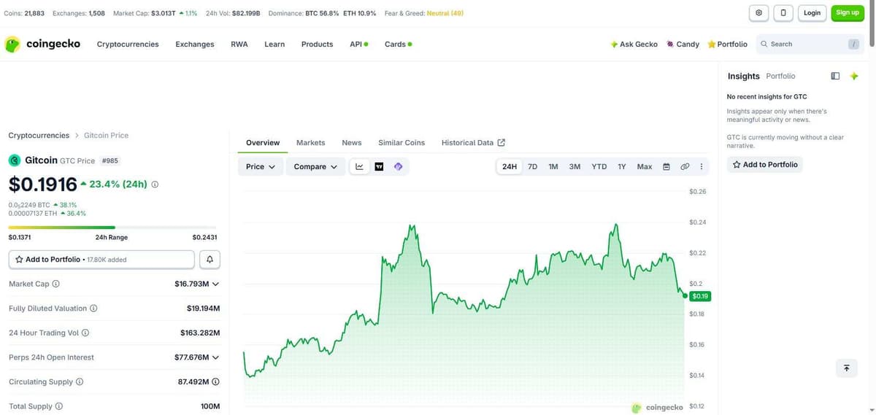Click the 24h Range progress bar
The height and width of the screenshot is (415, 876).
pos(112,228)
